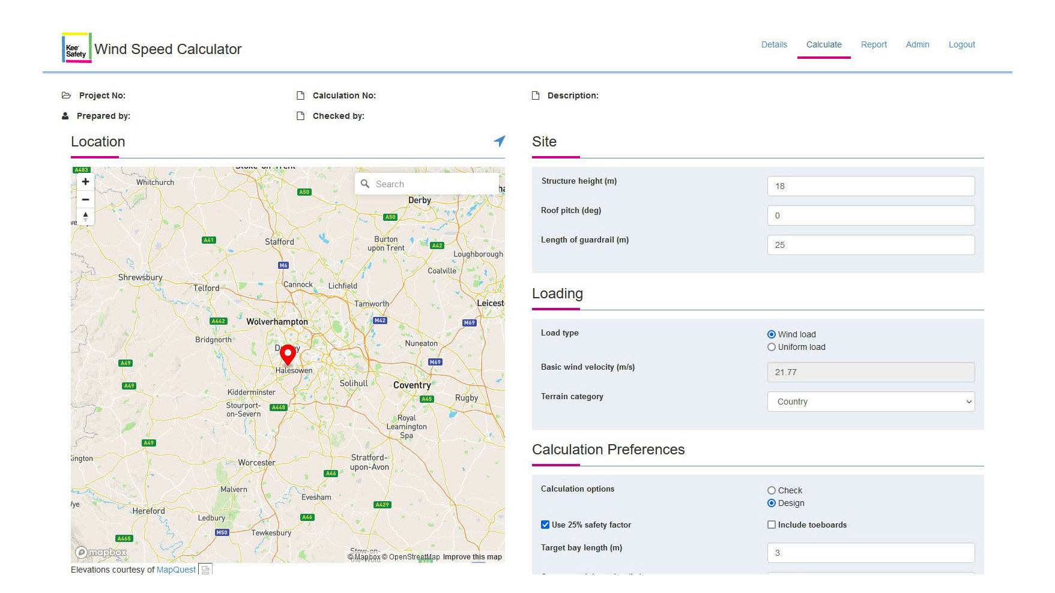Click the Kee Safety logo

76,48
